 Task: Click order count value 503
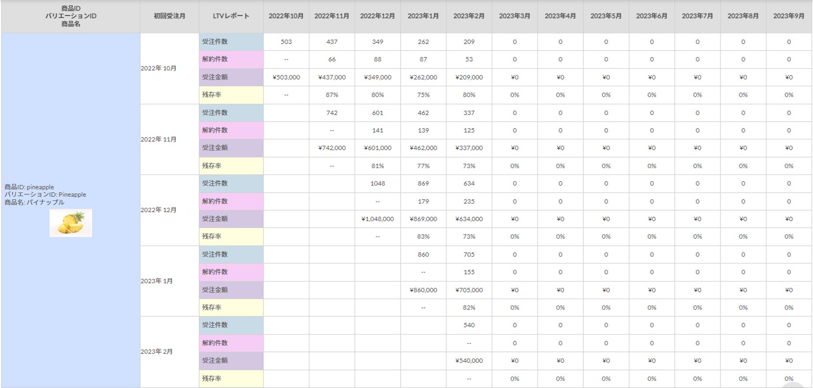click(286, 42)
